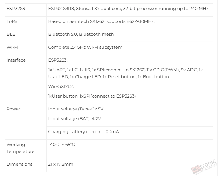
Task: Select the BLE row label
Action: click(11, 34)
